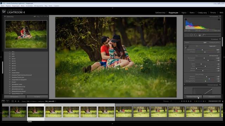Open the Карта module
The width and height of the screenshot is (225, 126).
click(x=184, y=13)
